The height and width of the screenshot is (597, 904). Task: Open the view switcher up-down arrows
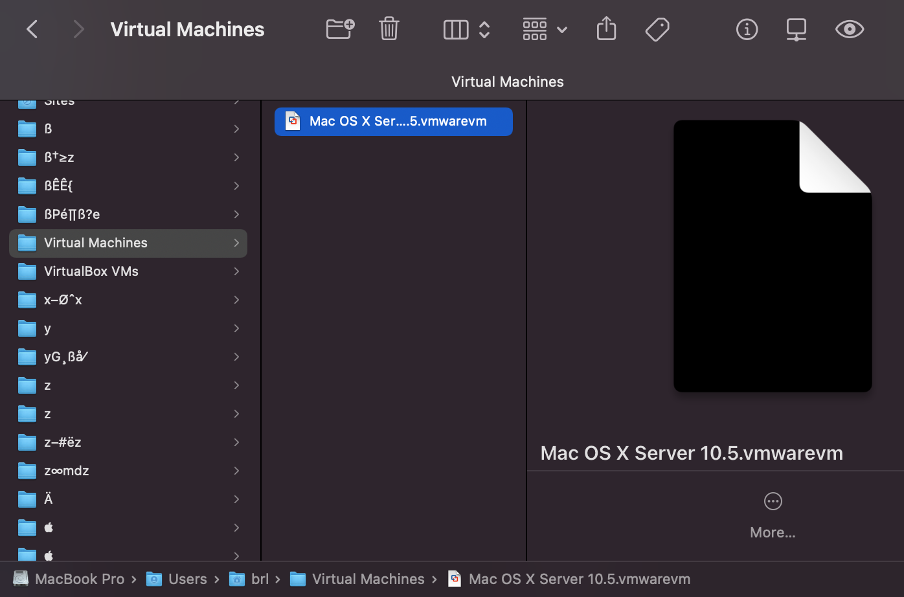[484, 29]
